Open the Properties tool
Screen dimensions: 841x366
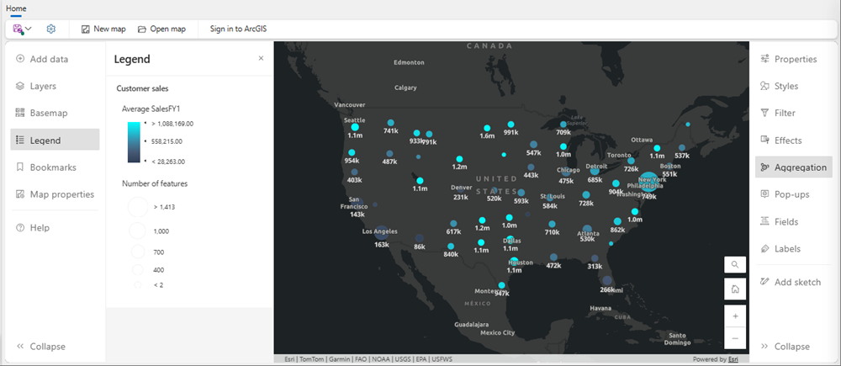tap(794, 59)
